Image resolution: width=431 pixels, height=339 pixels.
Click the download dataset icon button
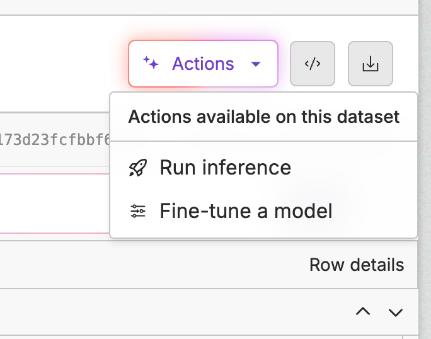tap(371, 64)
